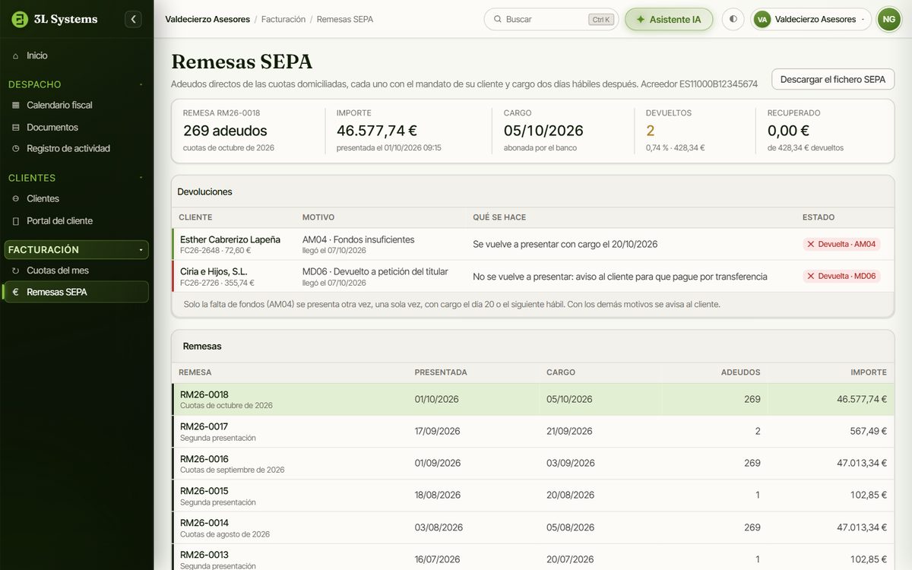Image resolution: width=912 pixels, height=570 pixels.
Task: Open Cuotas del mes
Action: (x=76, y=271)
